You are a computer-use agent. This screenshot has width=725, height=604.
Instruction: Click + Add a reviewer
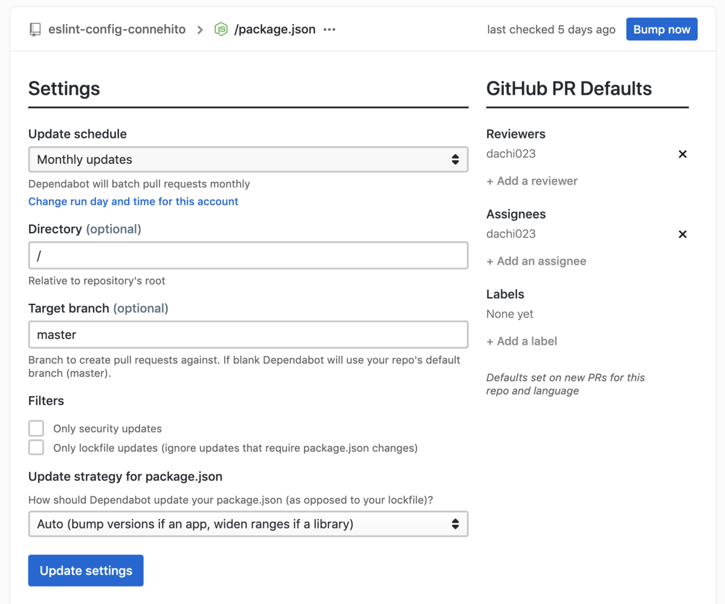pos(532,181)
